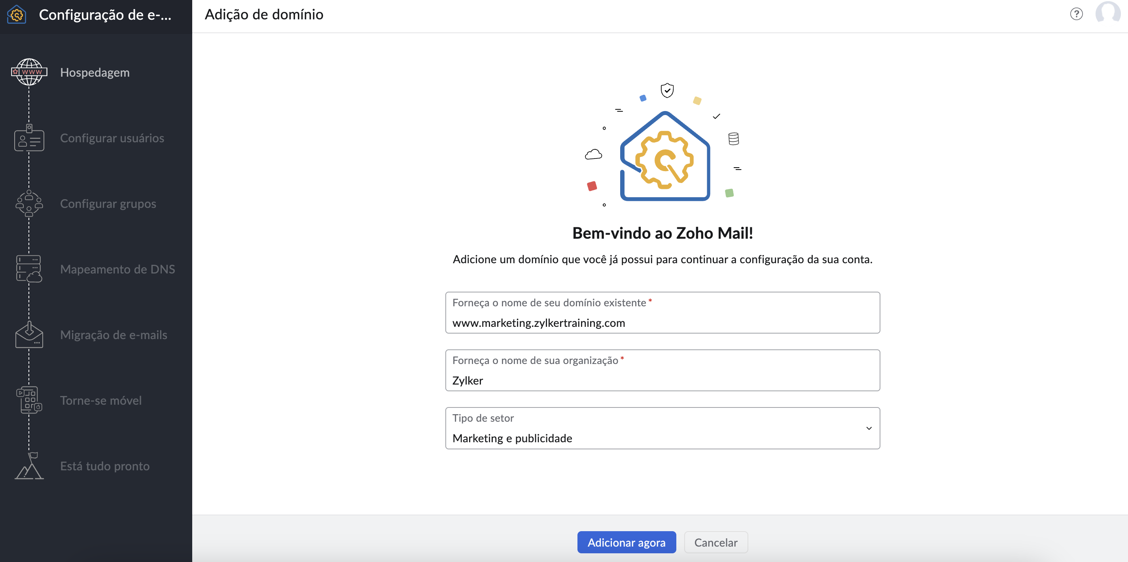This screenshot has height=562, width=1128.
Task: Select the Hospedagem step
Action: [95, 72]
